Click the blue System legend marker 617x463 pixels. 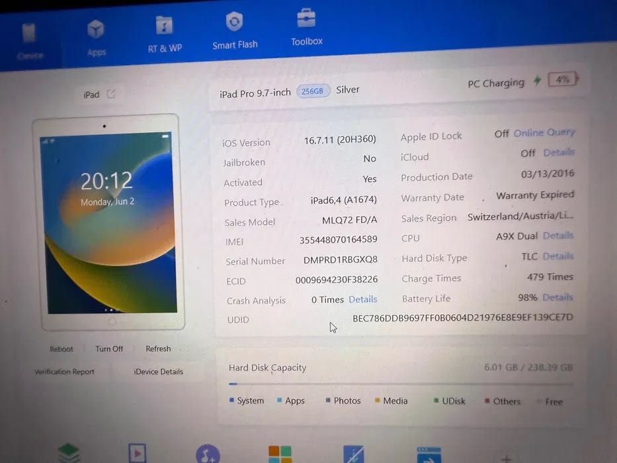tap(231, 400)
